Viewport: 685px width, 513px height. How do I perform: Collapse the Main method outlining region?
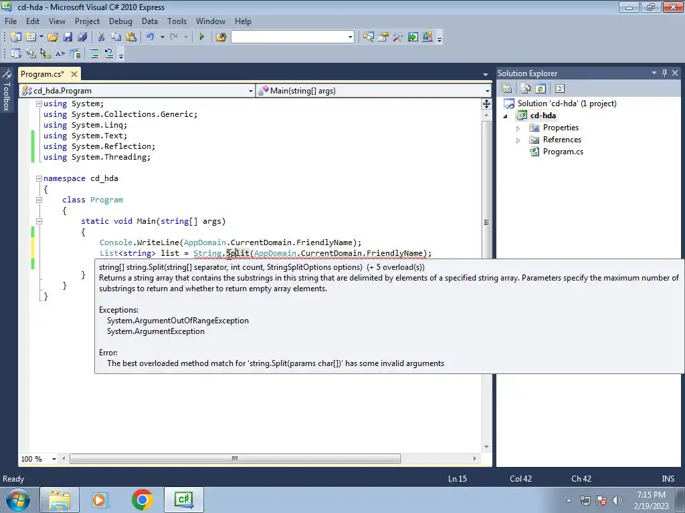tap(39, 221)
